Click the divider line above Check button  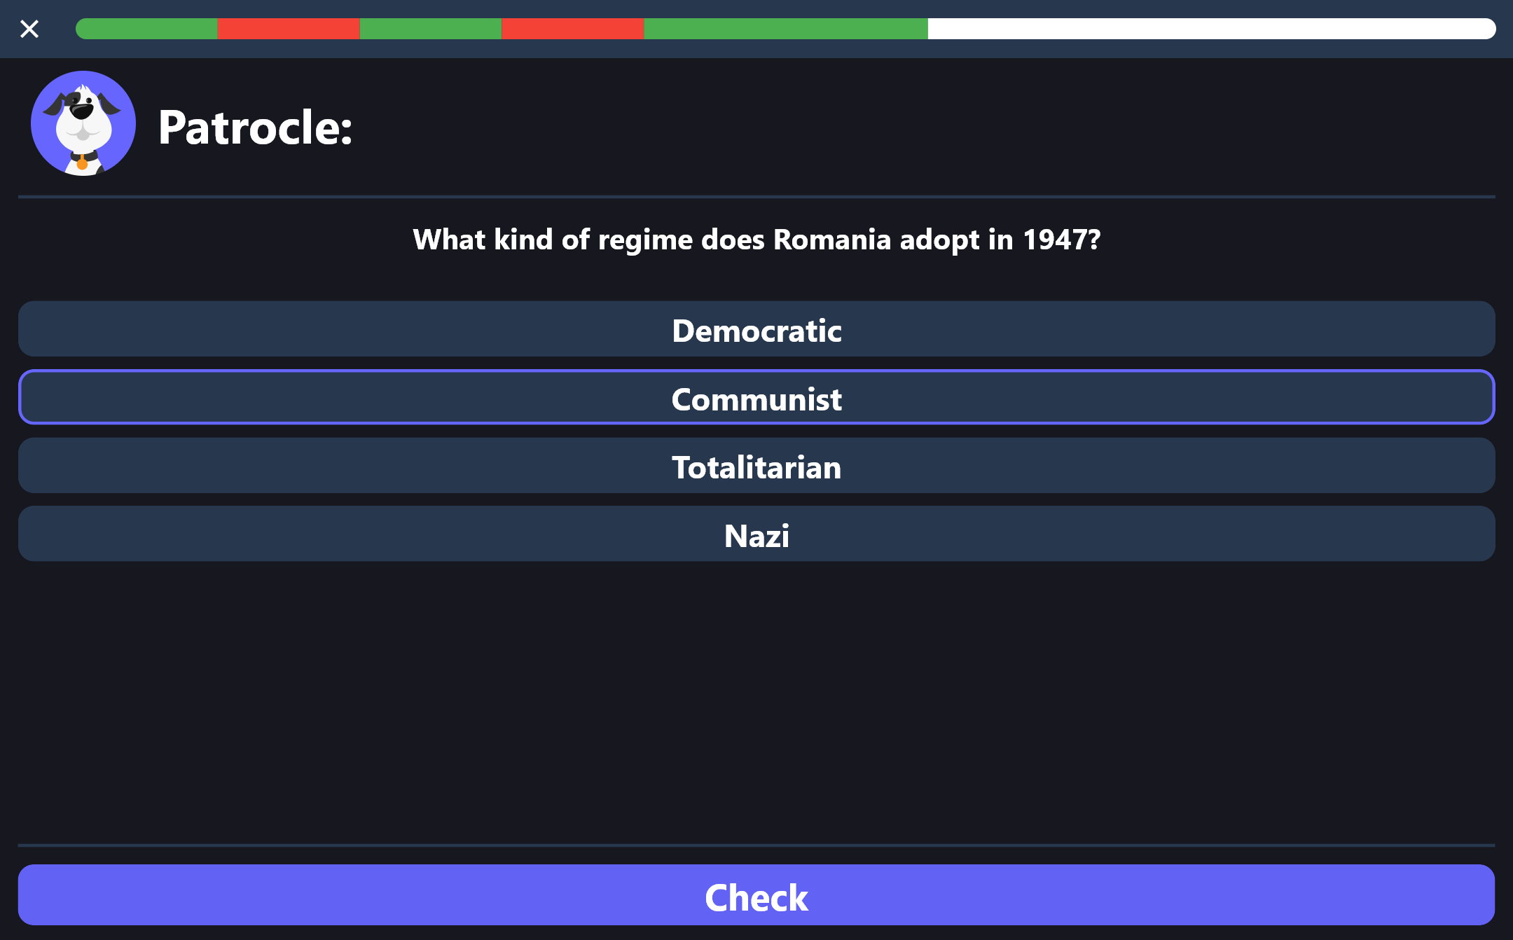[756, 845]
